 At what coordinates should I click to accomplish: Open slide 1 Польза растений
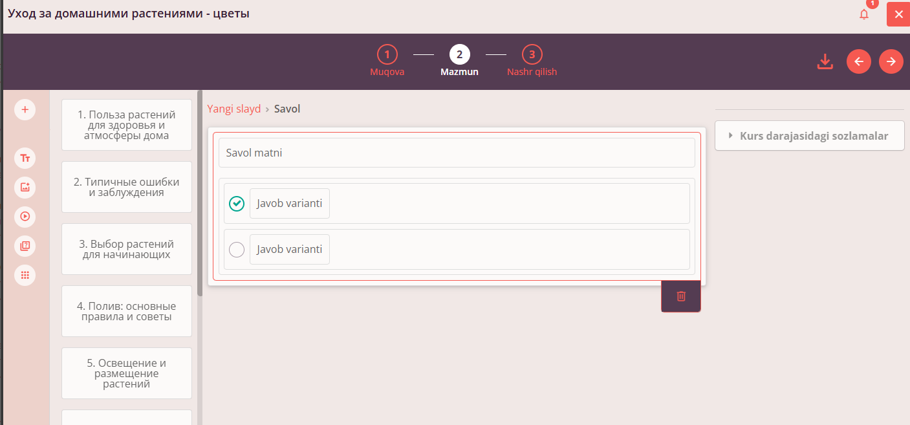(x=127, y=125)
